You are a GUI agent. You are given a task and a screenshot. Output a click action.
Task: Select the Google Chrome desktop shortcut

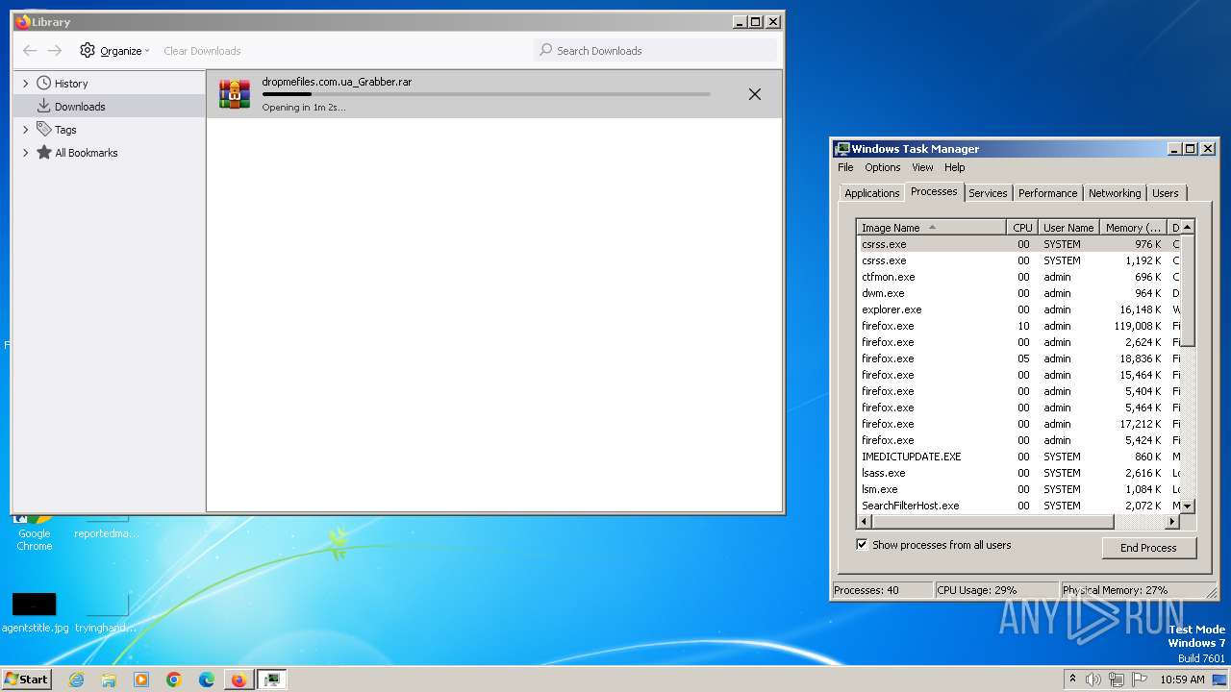(34, 532)
